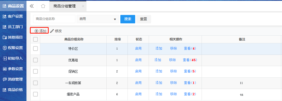Click 查看(4) in 特价区 row
This screenshot has width=282, height=101.
[190, 49]
